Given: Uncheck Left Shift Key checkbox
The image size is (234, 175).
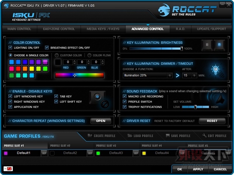Looking at the screenshot, I should tap(56, 101).
